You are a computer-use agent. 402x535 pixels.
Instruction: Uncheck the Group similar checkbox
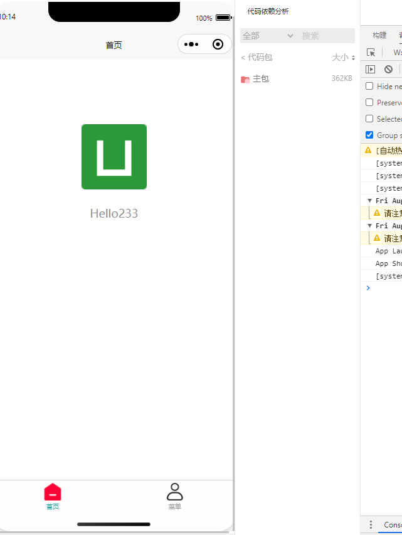point(369,135)
